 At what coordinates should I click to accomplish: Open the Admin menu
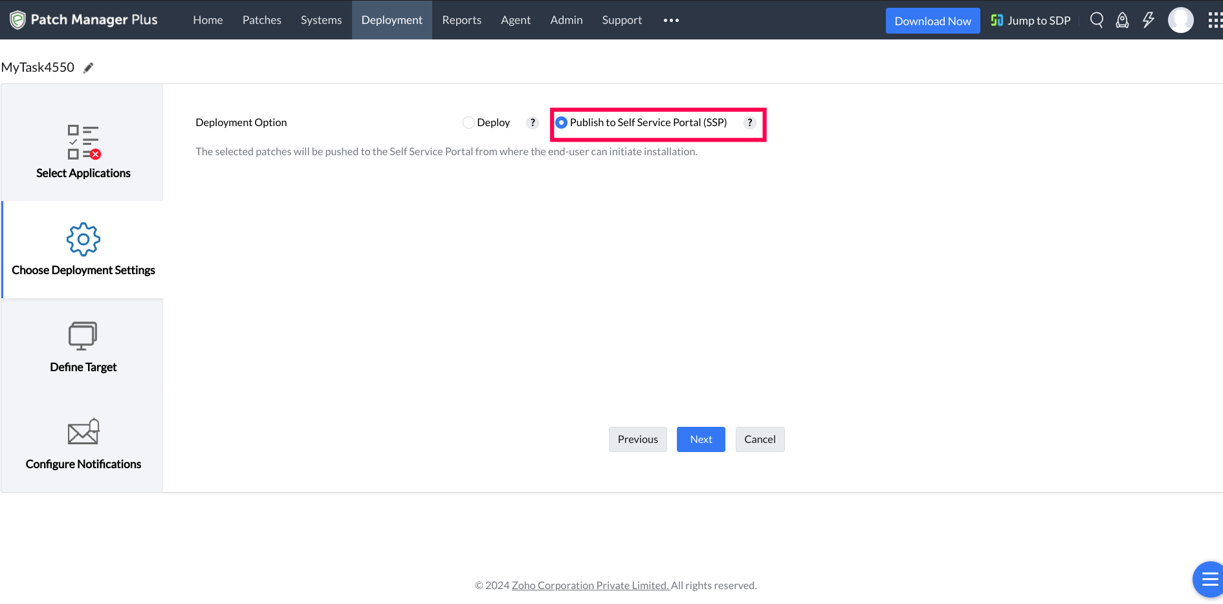pyautogui.click(x=567, y=20)
